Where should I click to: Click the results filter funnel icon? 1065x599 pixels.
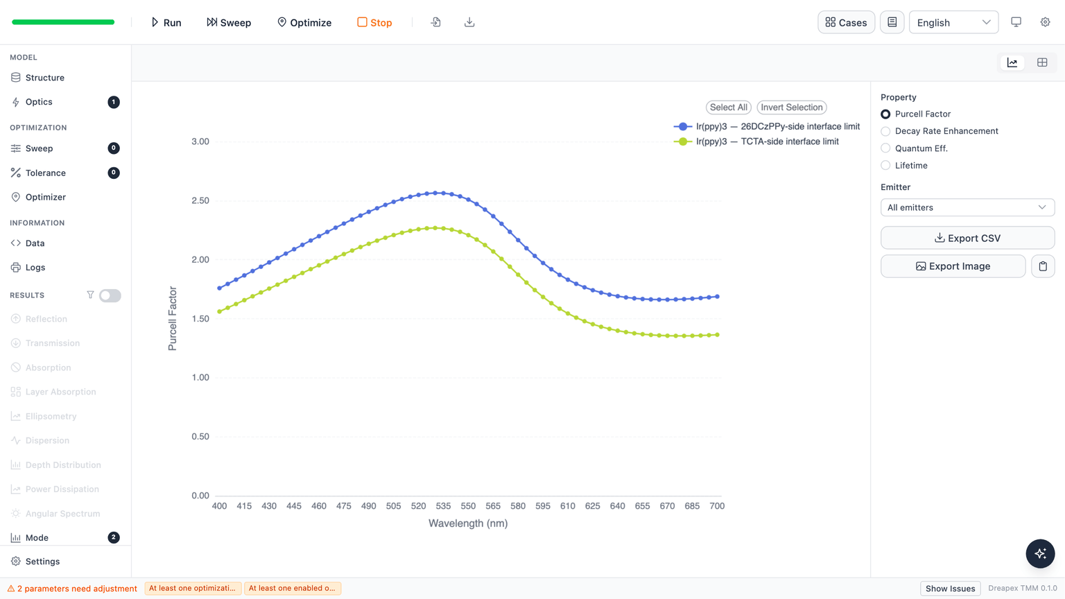click(90, 295)
